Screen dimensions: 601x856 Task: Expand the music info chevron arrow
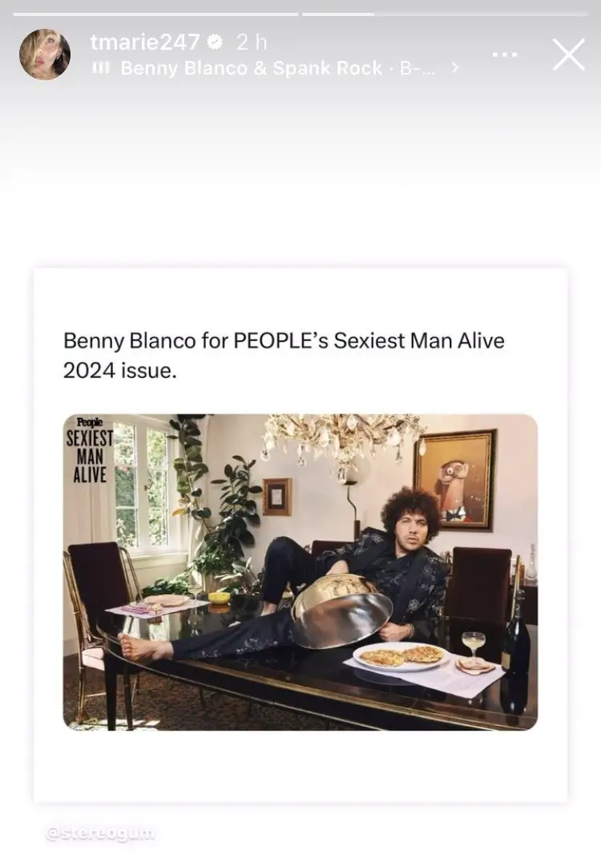[x=455, y=68]
